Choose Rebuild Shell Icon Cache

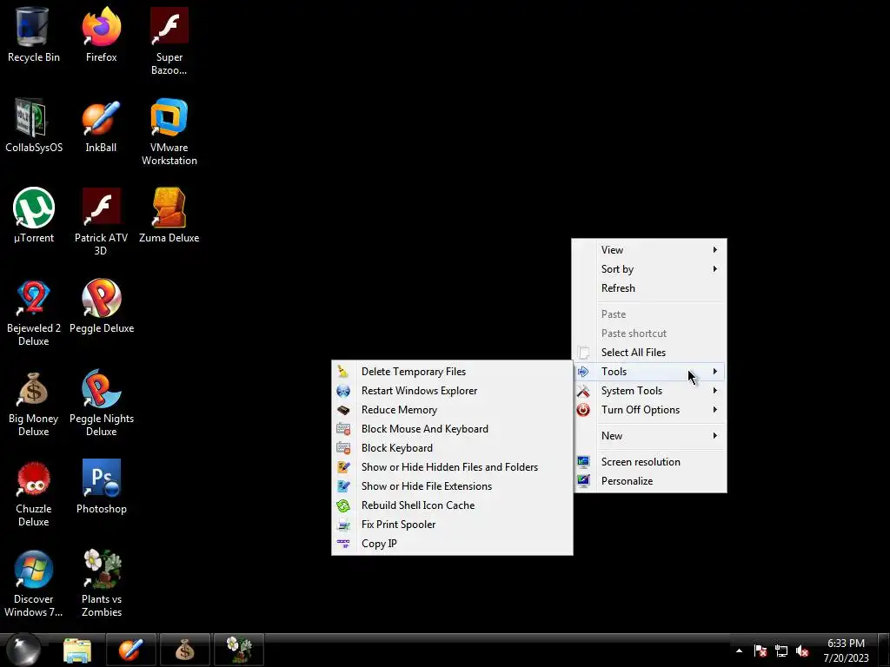[x=452, y=505]
